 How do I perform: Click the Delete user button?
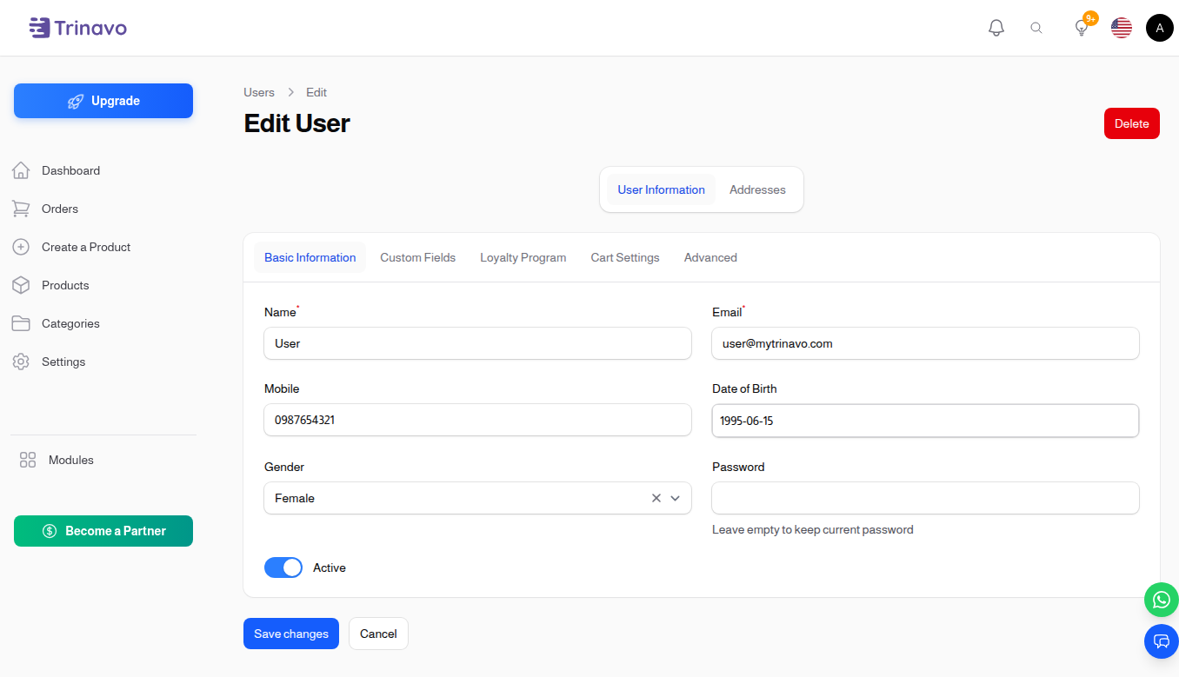[1132, 123]
